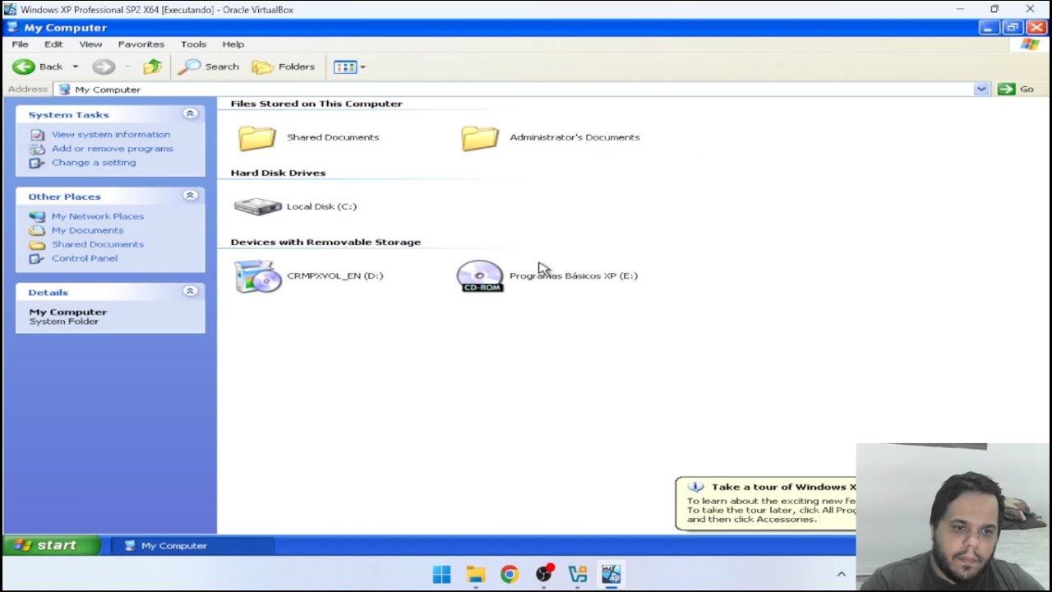The image size is (1052, 592).
Task: Click the Back arrow icon
Action: [23, 67]
